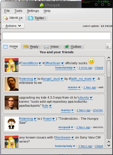
Task: Open the !ubuntu group link
Action: click(x=84, y=97)
